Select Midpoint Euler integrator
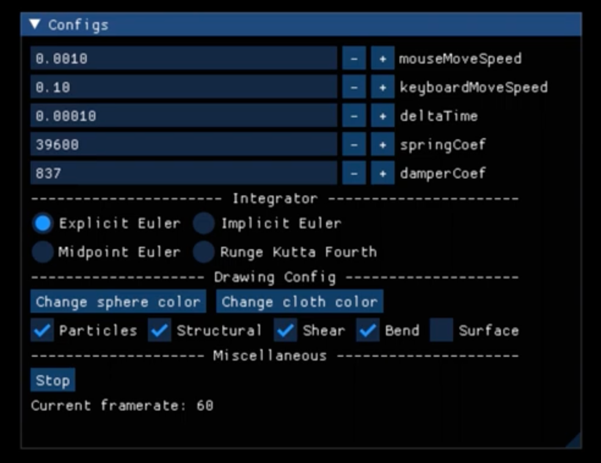 43,252
